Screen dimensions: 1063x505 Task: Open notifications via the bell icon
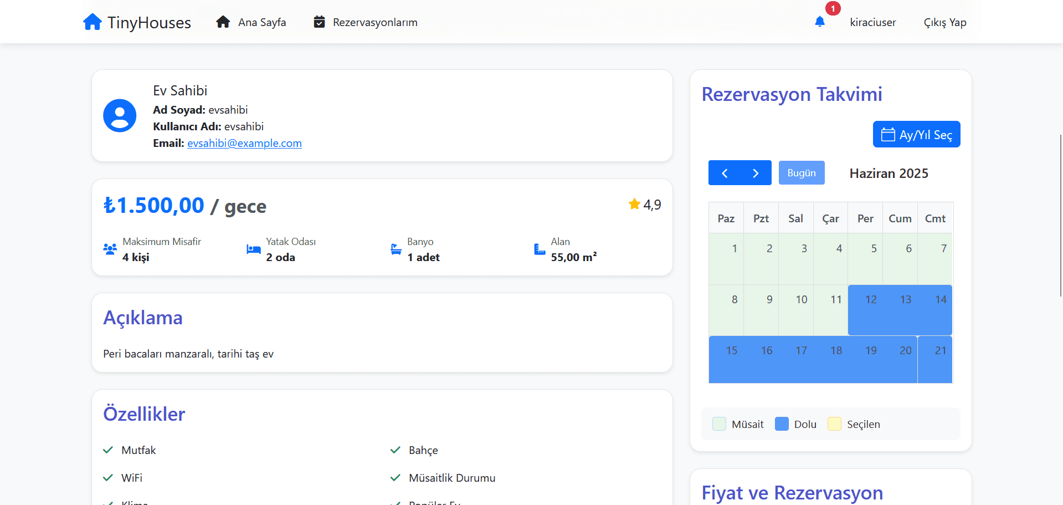tap(820, 22)
